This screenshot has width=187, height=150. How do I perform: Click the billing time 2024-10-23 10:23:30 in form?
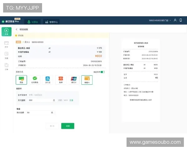point(92,65)
